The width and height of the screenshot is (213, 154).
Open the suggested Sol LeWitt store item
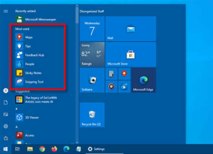pos(36,100)
